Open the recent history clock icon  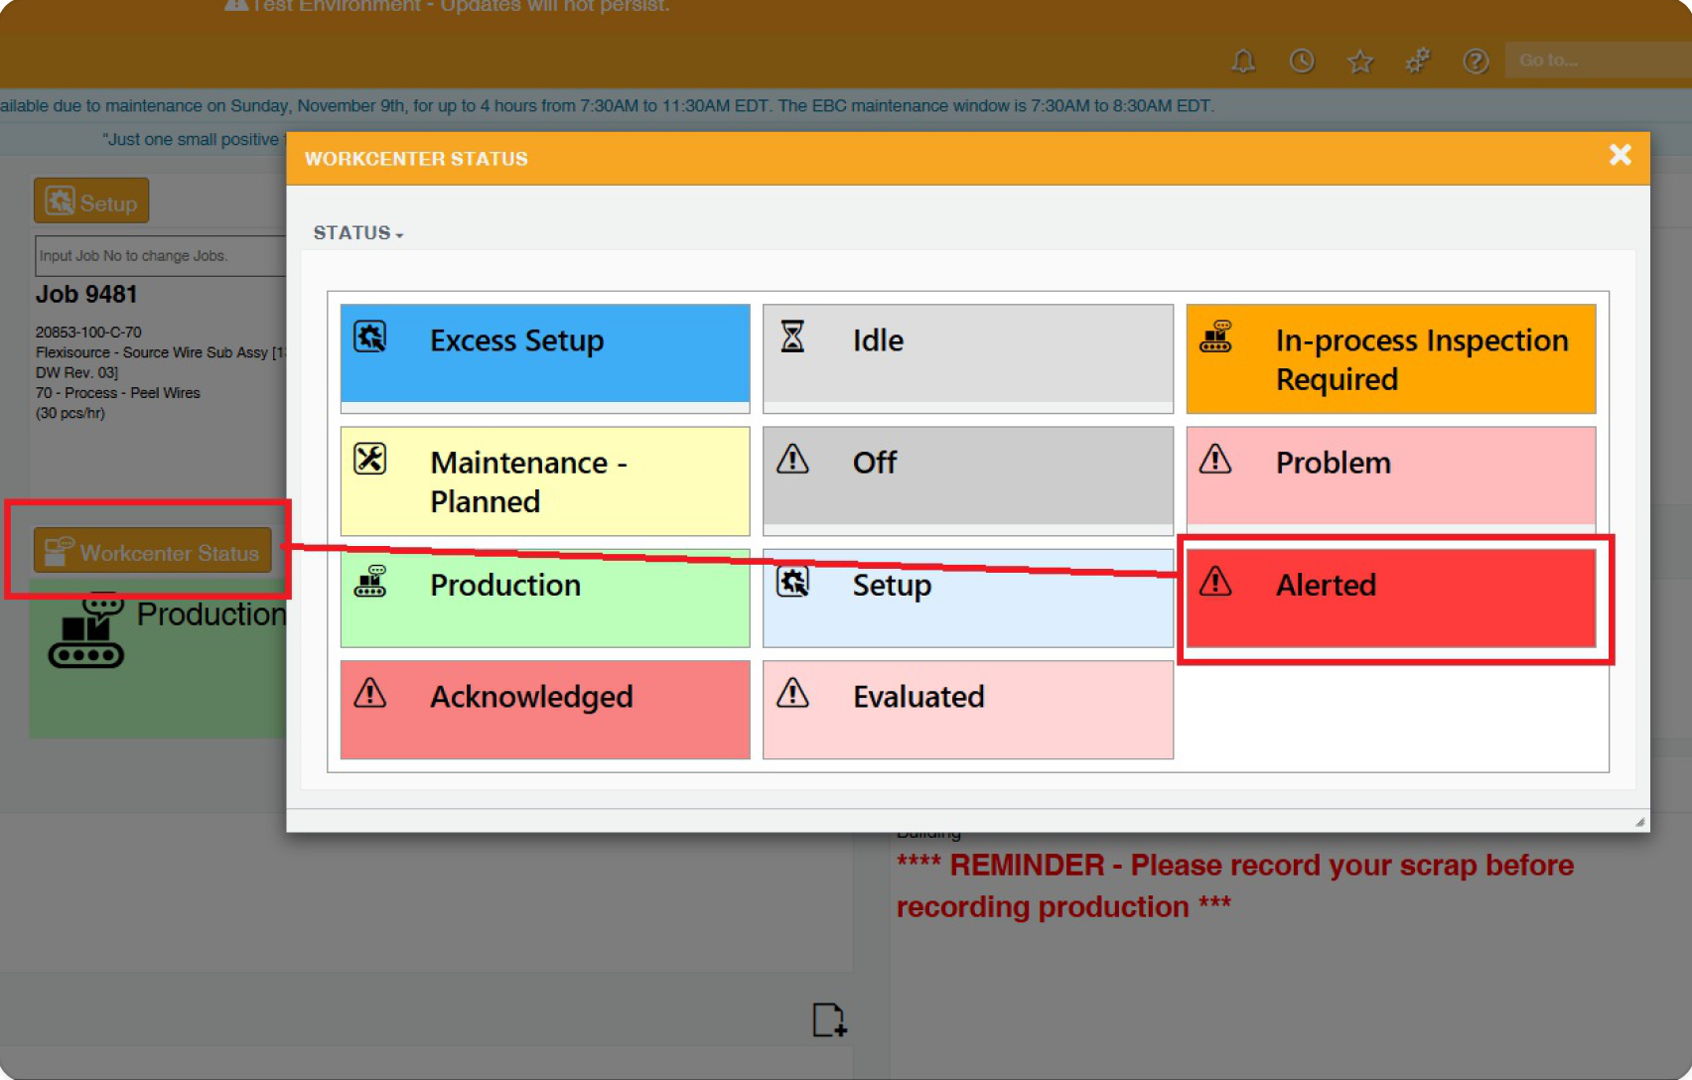pos(1302,62)
